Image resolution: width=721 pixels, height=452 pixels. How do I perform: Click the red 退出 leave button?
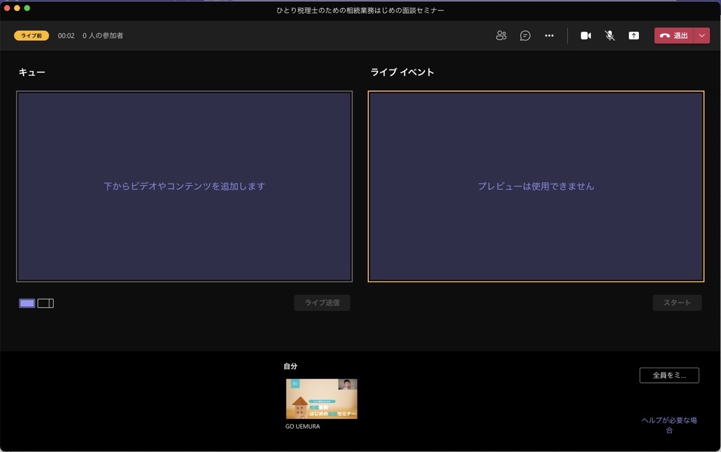click(674, 36)
